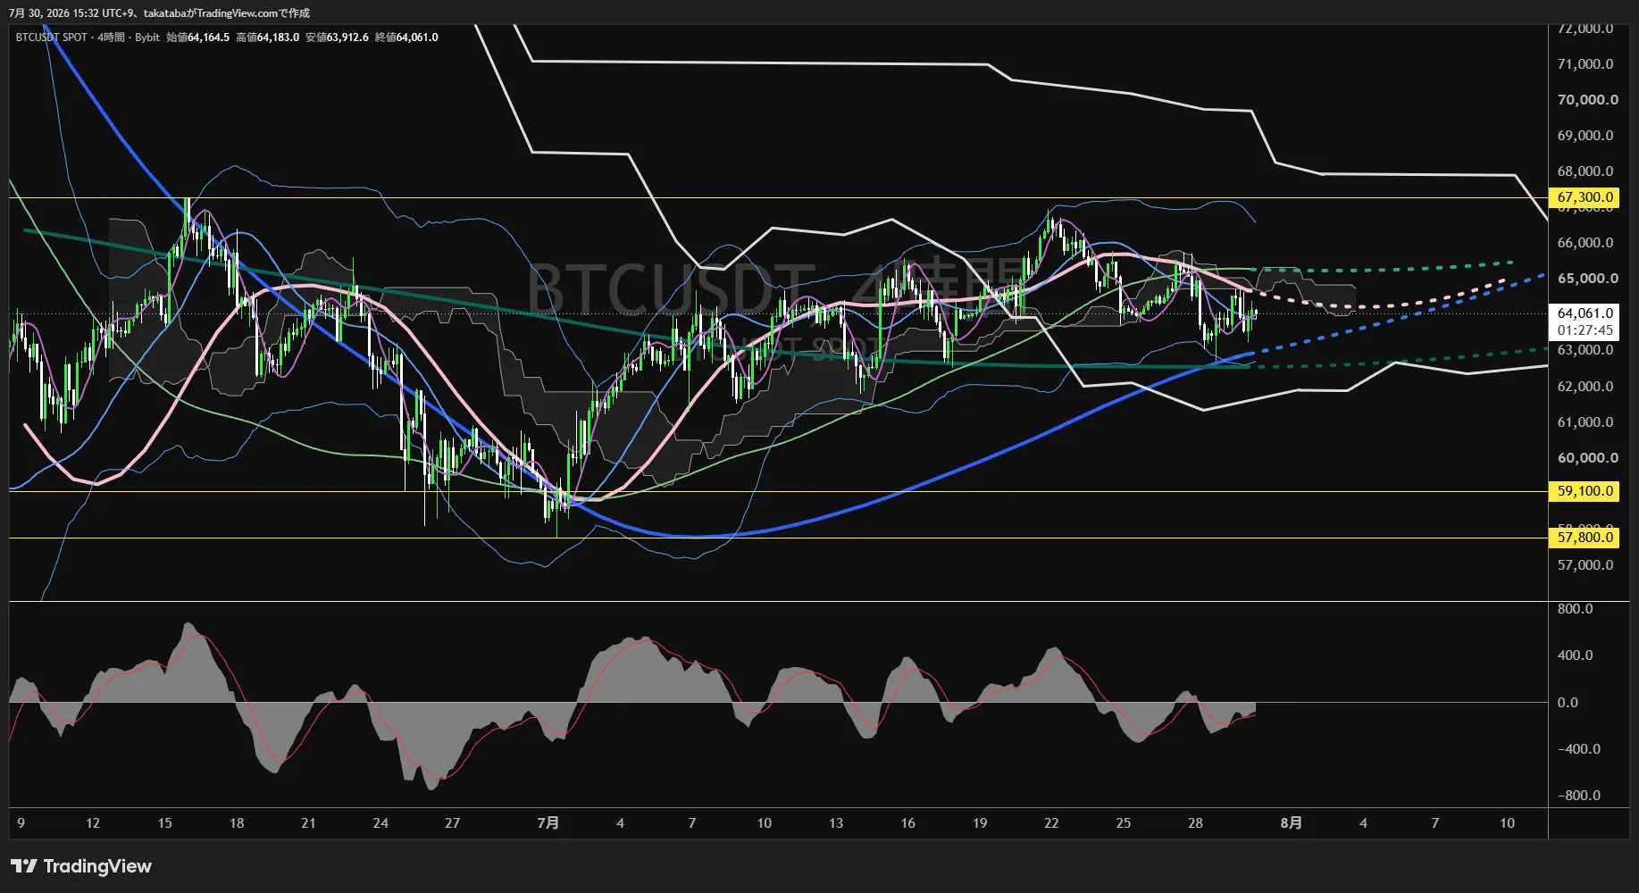Click the Bybit exchange name in header
The width and height of the screenshot is (1639, 893).
tap(147, 38)
